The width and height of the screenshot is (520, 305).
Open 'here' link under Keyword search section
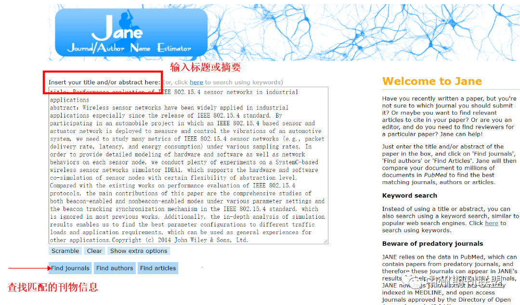(492, 223)
